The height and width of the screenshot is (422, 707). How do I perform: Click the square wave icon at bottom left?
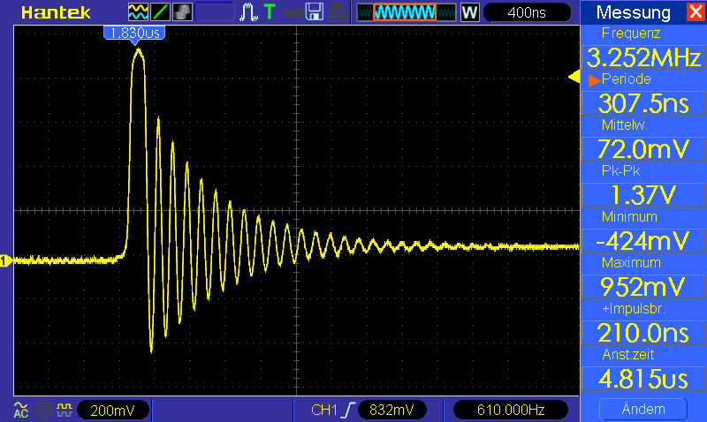[x=63, y=410]
